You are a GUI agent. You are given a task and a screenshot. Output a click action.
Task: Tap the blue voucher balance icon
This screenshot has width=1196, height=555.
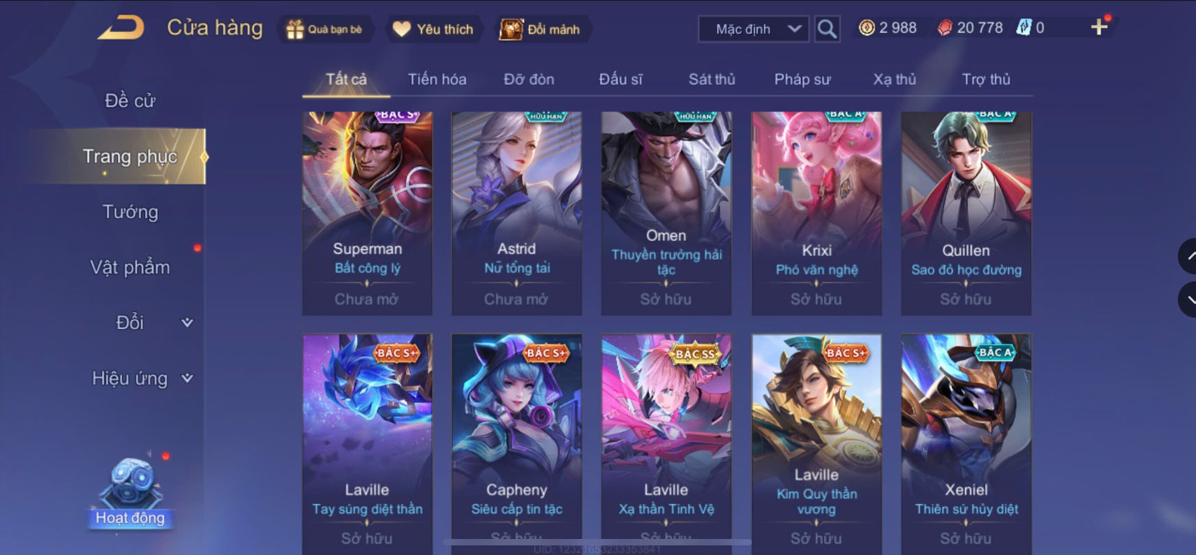pos(1024,28)
